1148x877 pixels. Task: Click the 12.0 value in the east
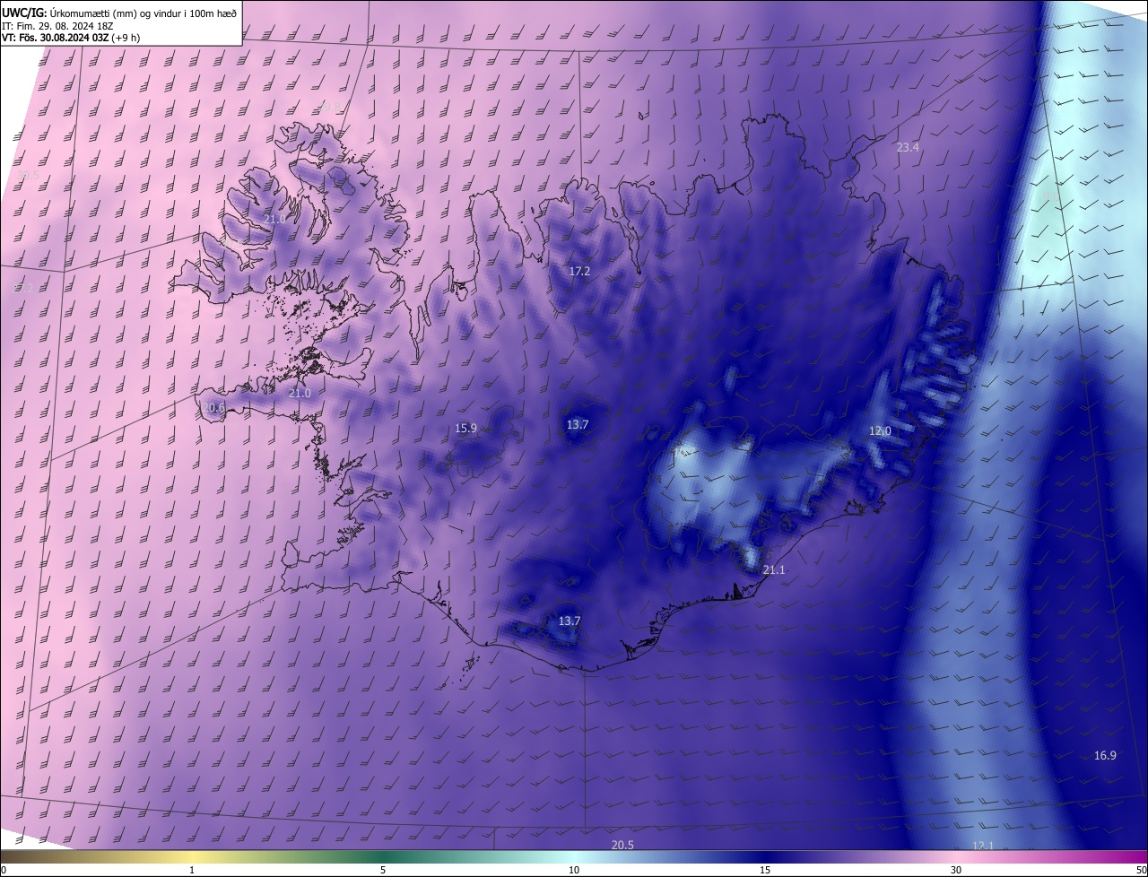pyautogui.click(x=880, y=430)
